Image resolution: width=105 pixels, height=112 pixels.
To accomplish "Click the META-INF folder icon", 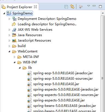I will point(19,57).
